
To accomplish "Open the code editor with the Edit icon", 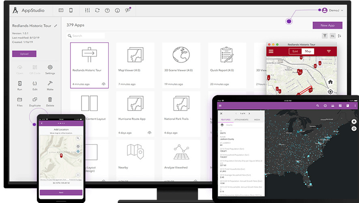I will coord(35,83).
